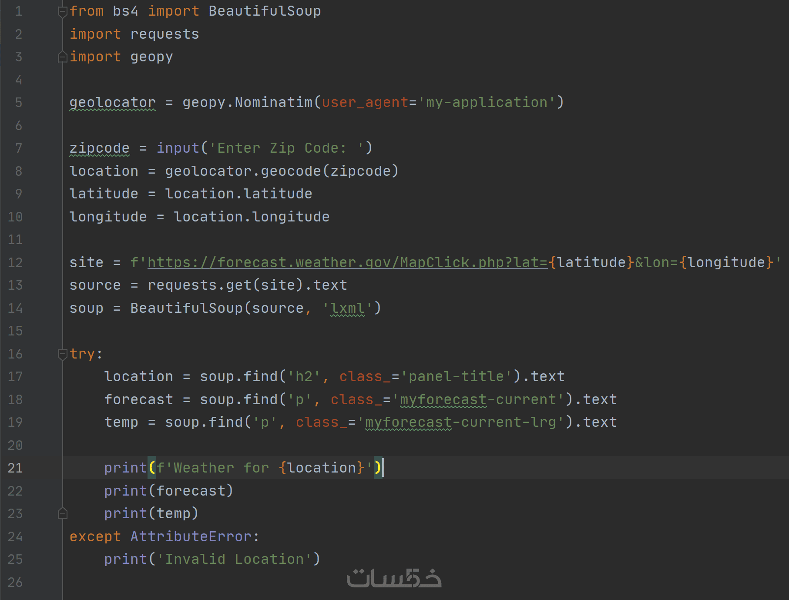Screen dimensions: 789x600
Task: Click the 'requests' module name on line 2
Action: click(x=165, y=34)
